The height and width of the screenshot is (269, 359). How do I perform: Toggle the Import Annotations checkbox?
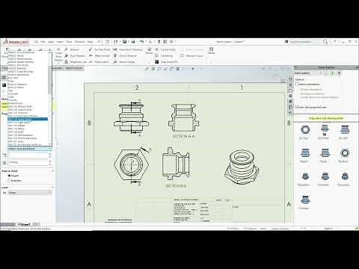(x=297, y=84)
